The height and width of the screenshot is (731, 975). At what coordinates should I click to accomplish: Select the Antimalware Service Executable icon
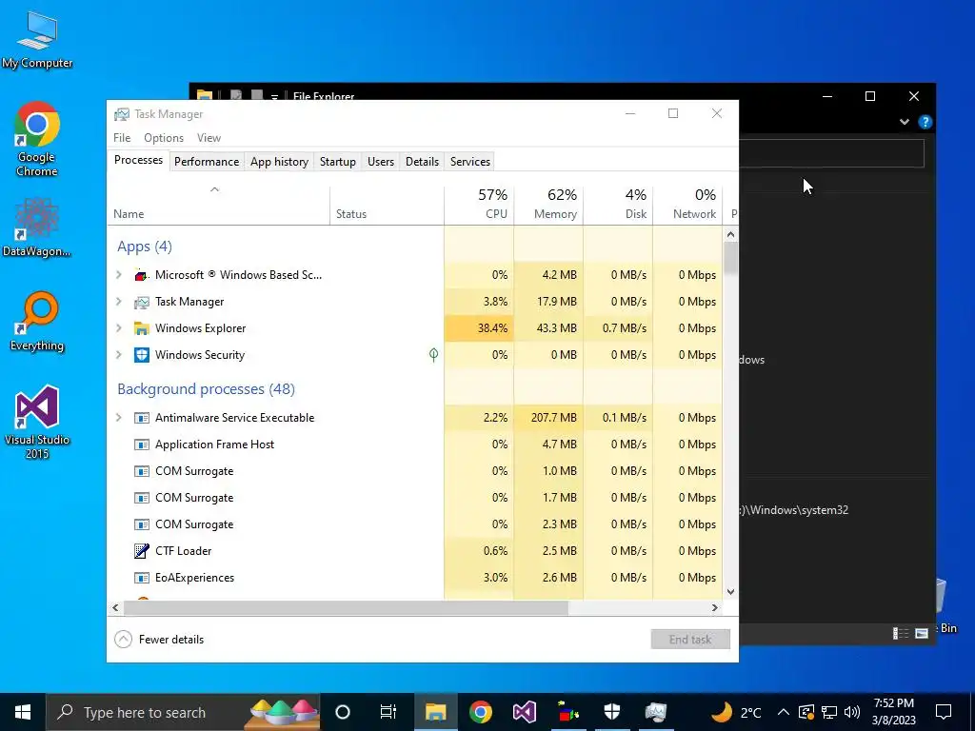(x=142, y=418)
